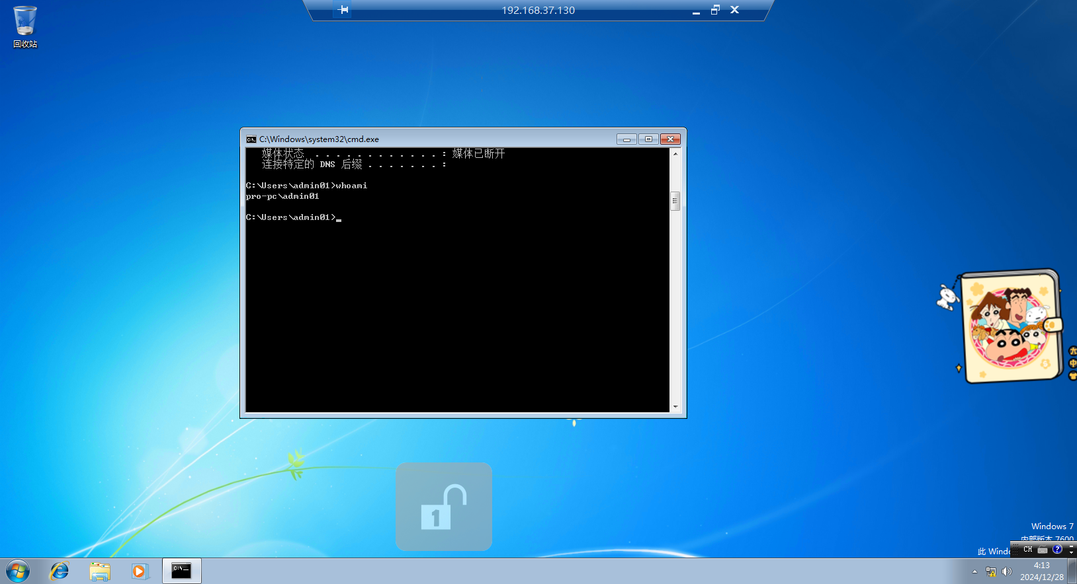Switch input language via CH indicator
This screenshot has width=1077, height=584.
[1028, 550]
